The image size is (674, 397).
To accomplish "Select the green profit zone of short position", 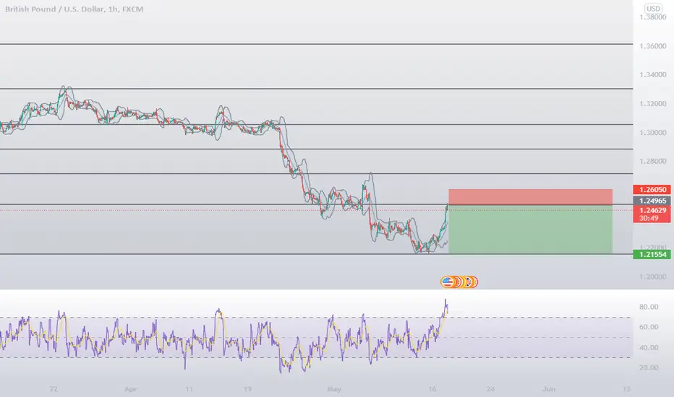I will click(530, 230).
